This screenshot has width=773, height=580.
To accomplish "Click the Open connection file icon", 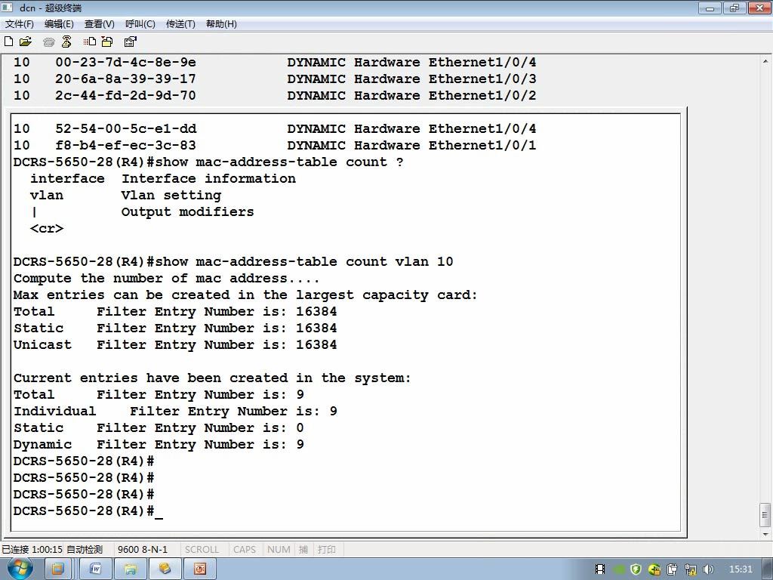I will 26,42.
